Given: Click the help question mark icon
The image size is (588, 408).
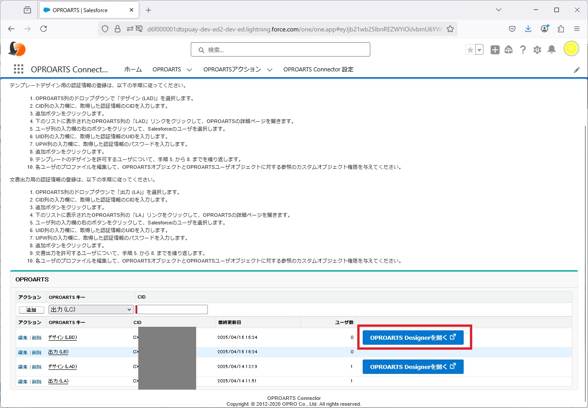Looking at the screenshot, I should point(522,50).
